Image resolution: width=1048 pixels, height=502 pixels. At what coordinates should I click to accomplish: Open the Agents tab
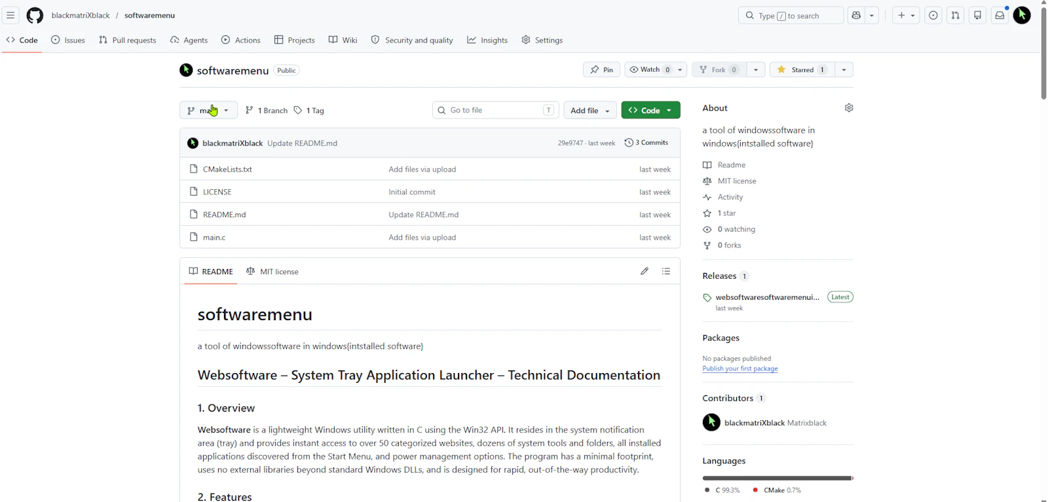click(189, 40)
